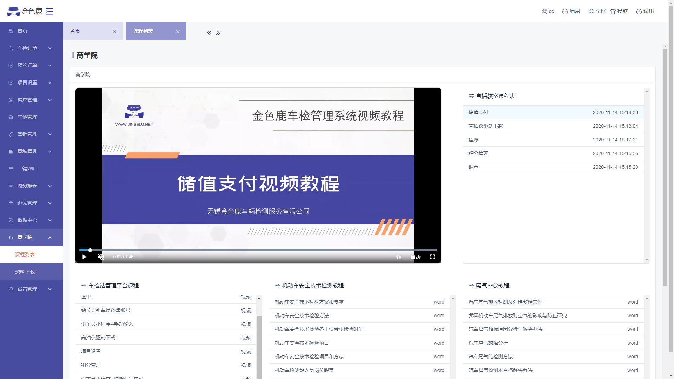674x379 pixels.
Task: Log out with 退出 power icon
Action: coord(639,12)
